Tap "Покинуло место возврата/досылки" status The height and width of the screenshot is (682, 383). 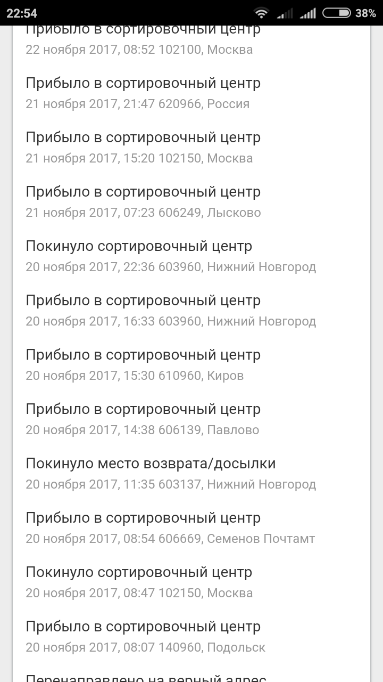tap(151, 464)
